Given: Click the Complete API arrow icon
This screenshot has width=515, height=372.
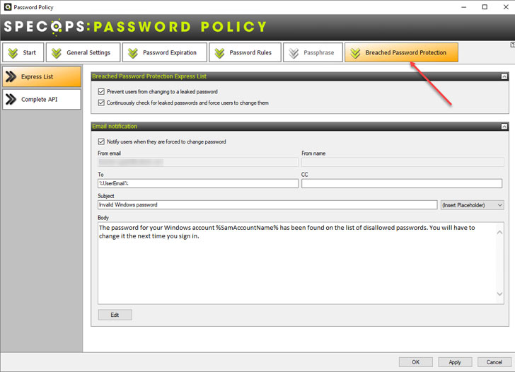Looking at the screenshot, I should [x=11, y=100].
